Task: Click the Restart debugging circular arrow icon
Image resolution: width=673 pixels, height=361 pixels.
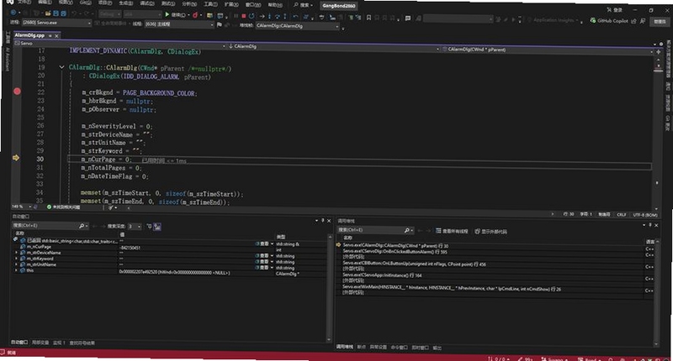Action: [252, 16]
